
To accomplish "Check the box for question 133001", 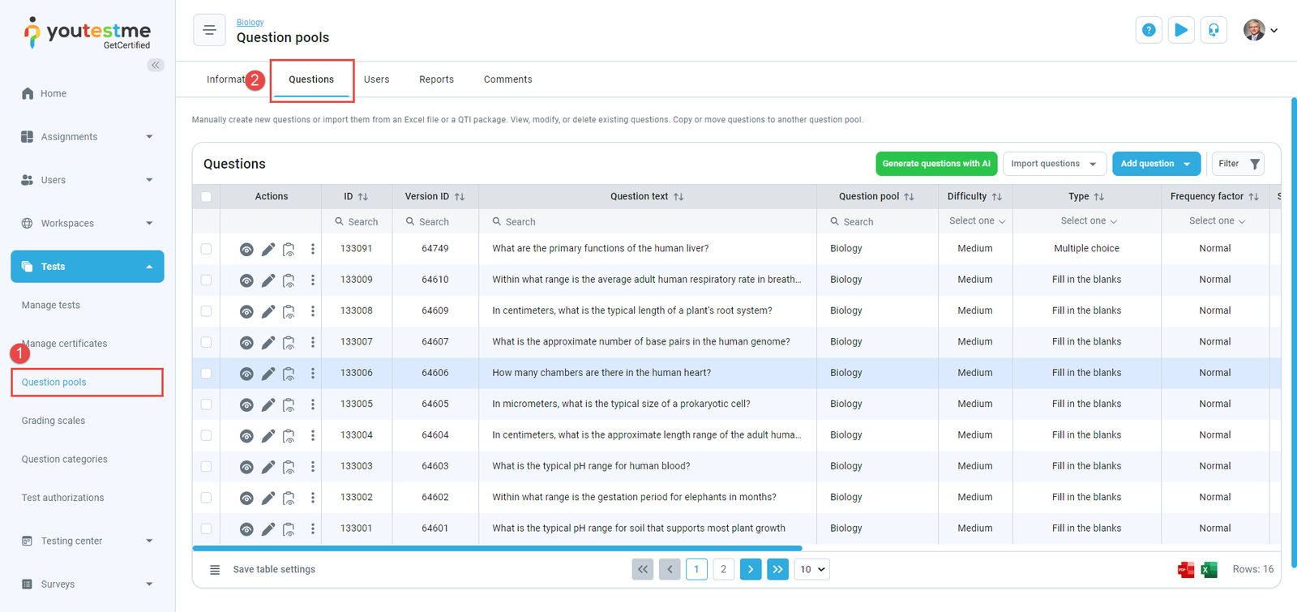I will coord(206,529).
